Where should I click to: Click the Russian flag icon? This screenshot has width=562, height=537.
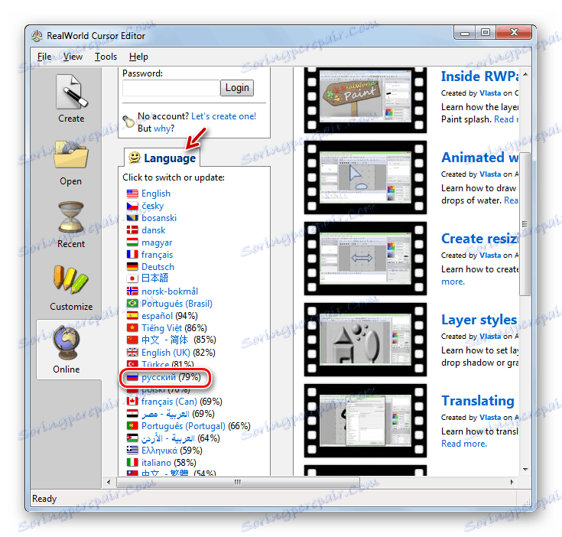point(132,377)
